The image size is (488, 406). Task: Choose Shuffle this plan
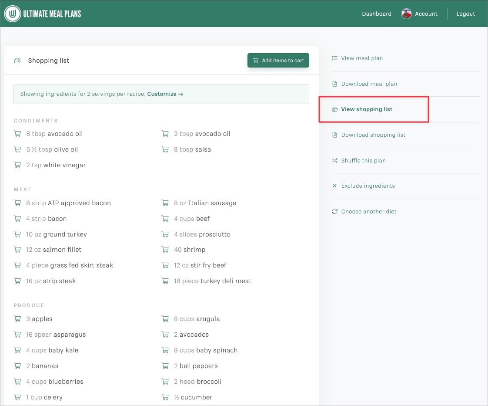click(363, 161)
